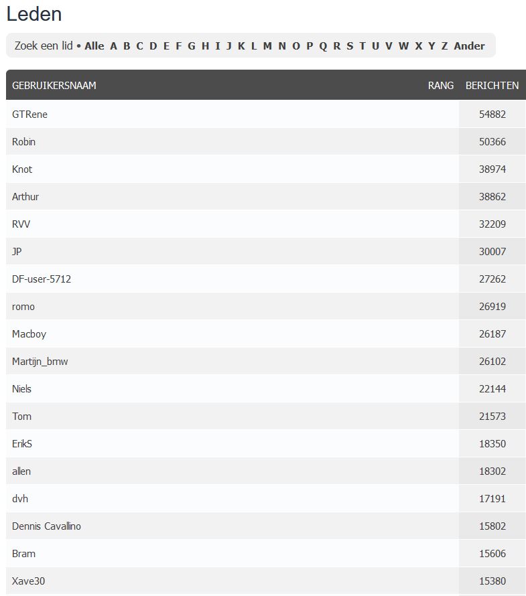
Task: Open user Macboy's profile
Action: tap(29, 334)
